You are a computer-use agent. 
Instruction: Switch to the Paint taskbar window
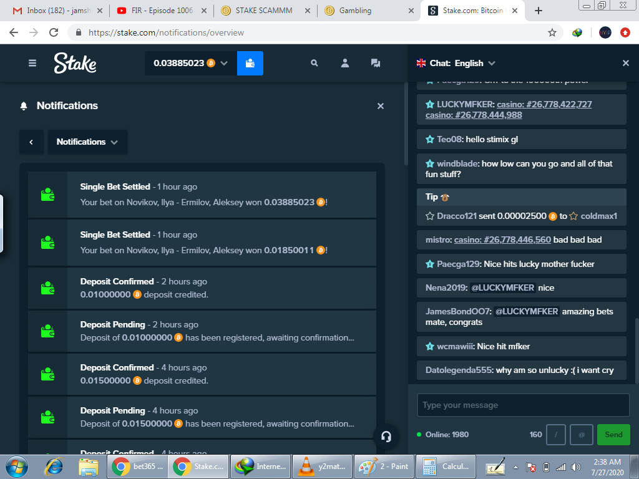click(384, 467)
